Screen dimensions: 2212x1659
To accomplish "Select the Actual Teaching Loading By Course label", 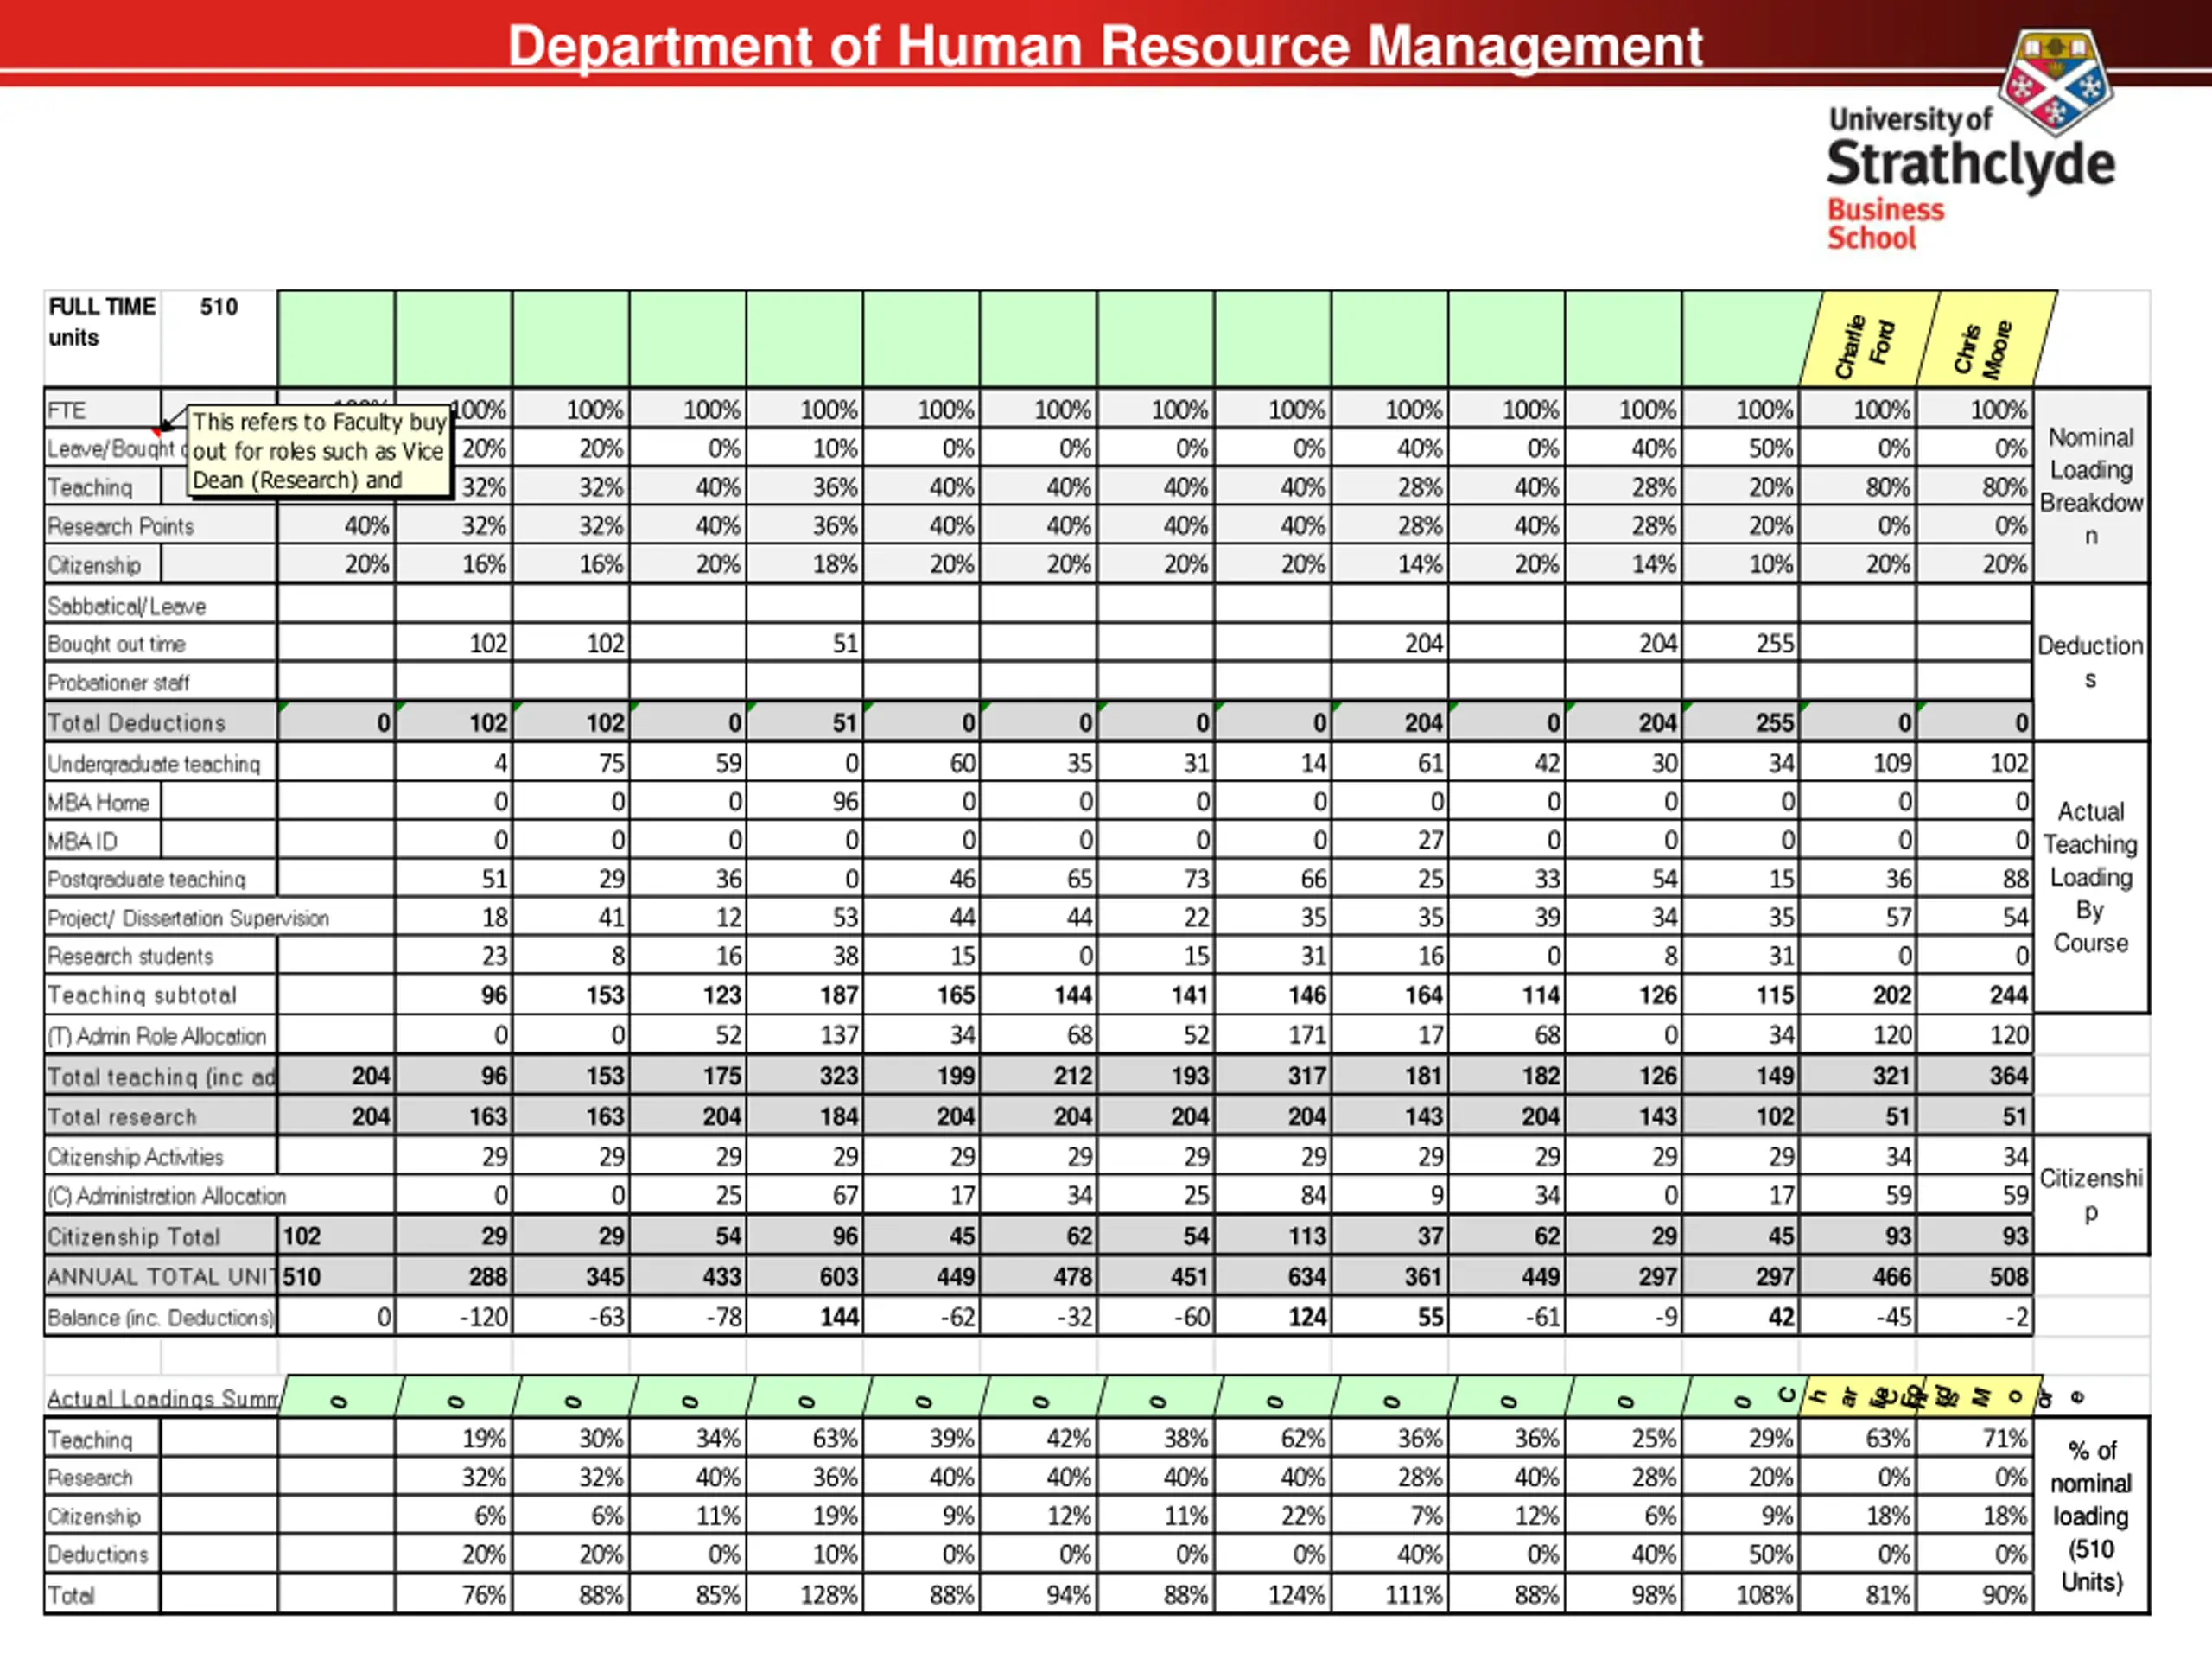I will [2090, 877].
